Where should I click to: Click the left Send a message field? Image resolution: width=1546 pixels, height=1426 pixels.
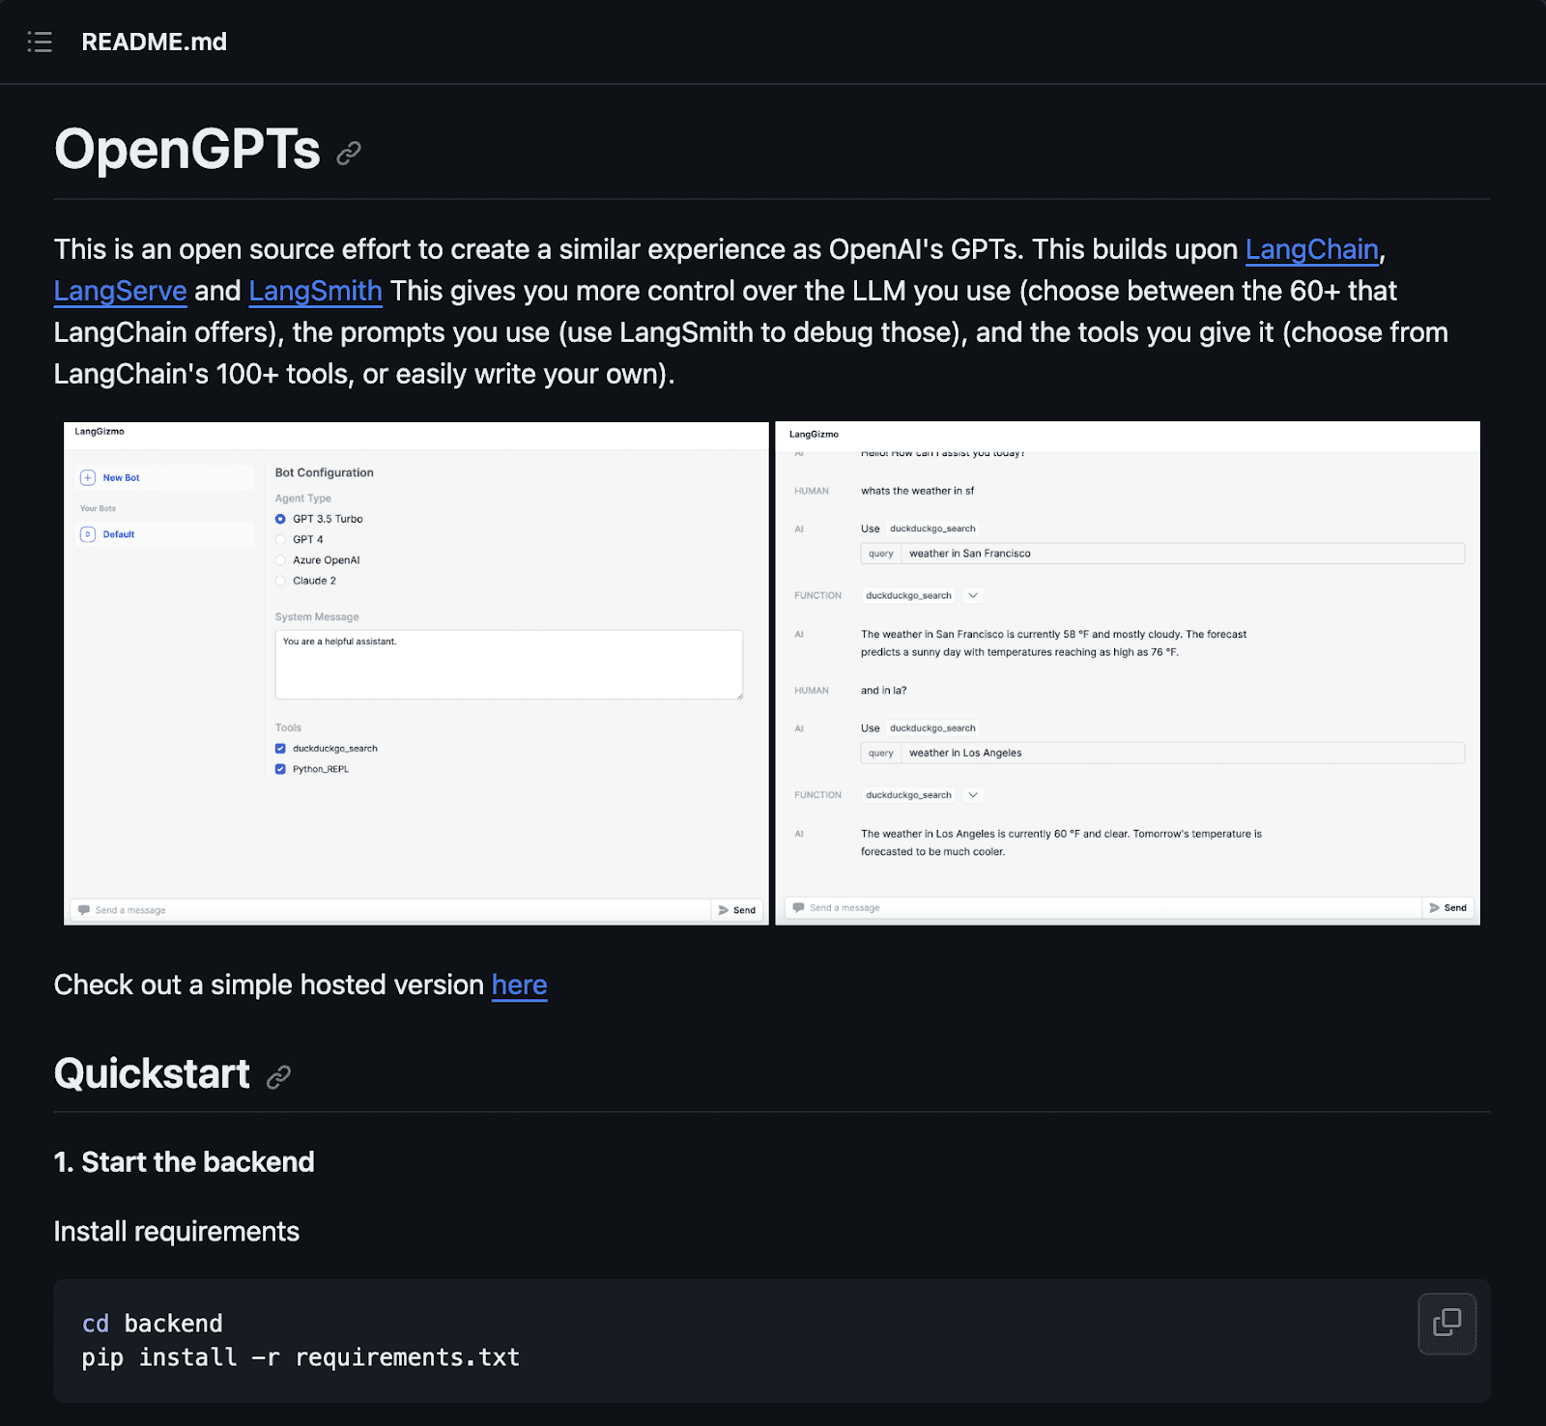pyautogui.click(x=390, y=910)
